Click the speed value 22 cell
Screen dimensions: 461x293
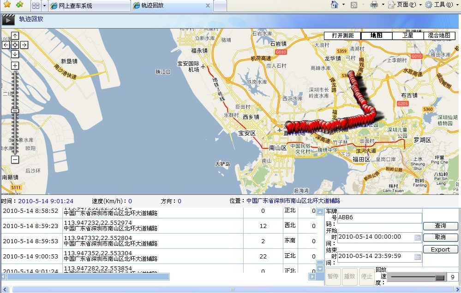[263, 256]
